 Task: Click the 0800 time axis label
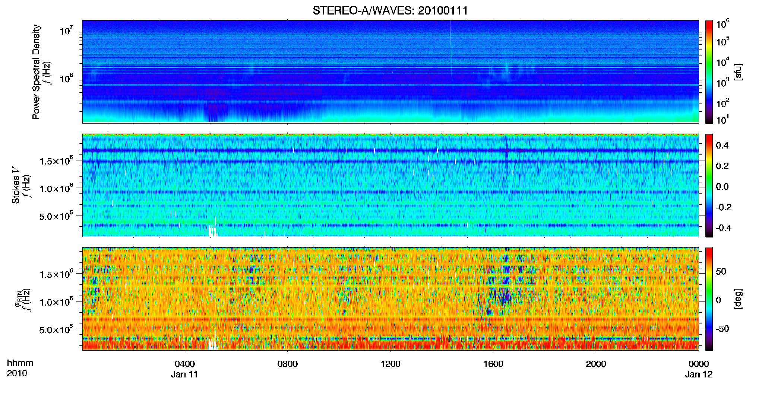click(x=287, y=364)
